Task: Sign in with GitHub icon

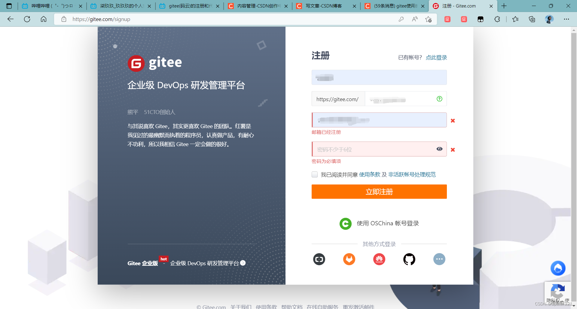Action: 409,259
